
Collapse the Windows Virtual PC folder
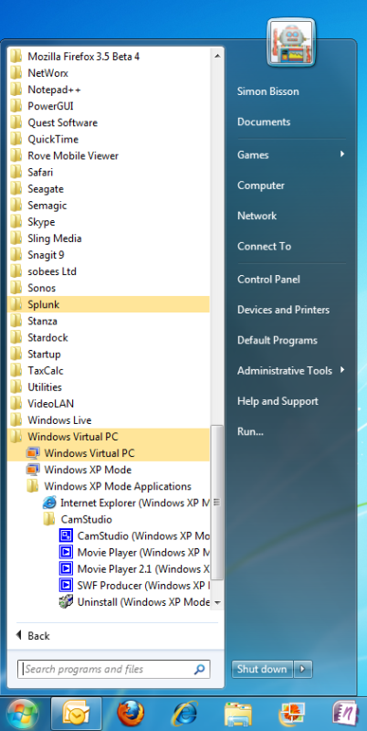point(109,437)
